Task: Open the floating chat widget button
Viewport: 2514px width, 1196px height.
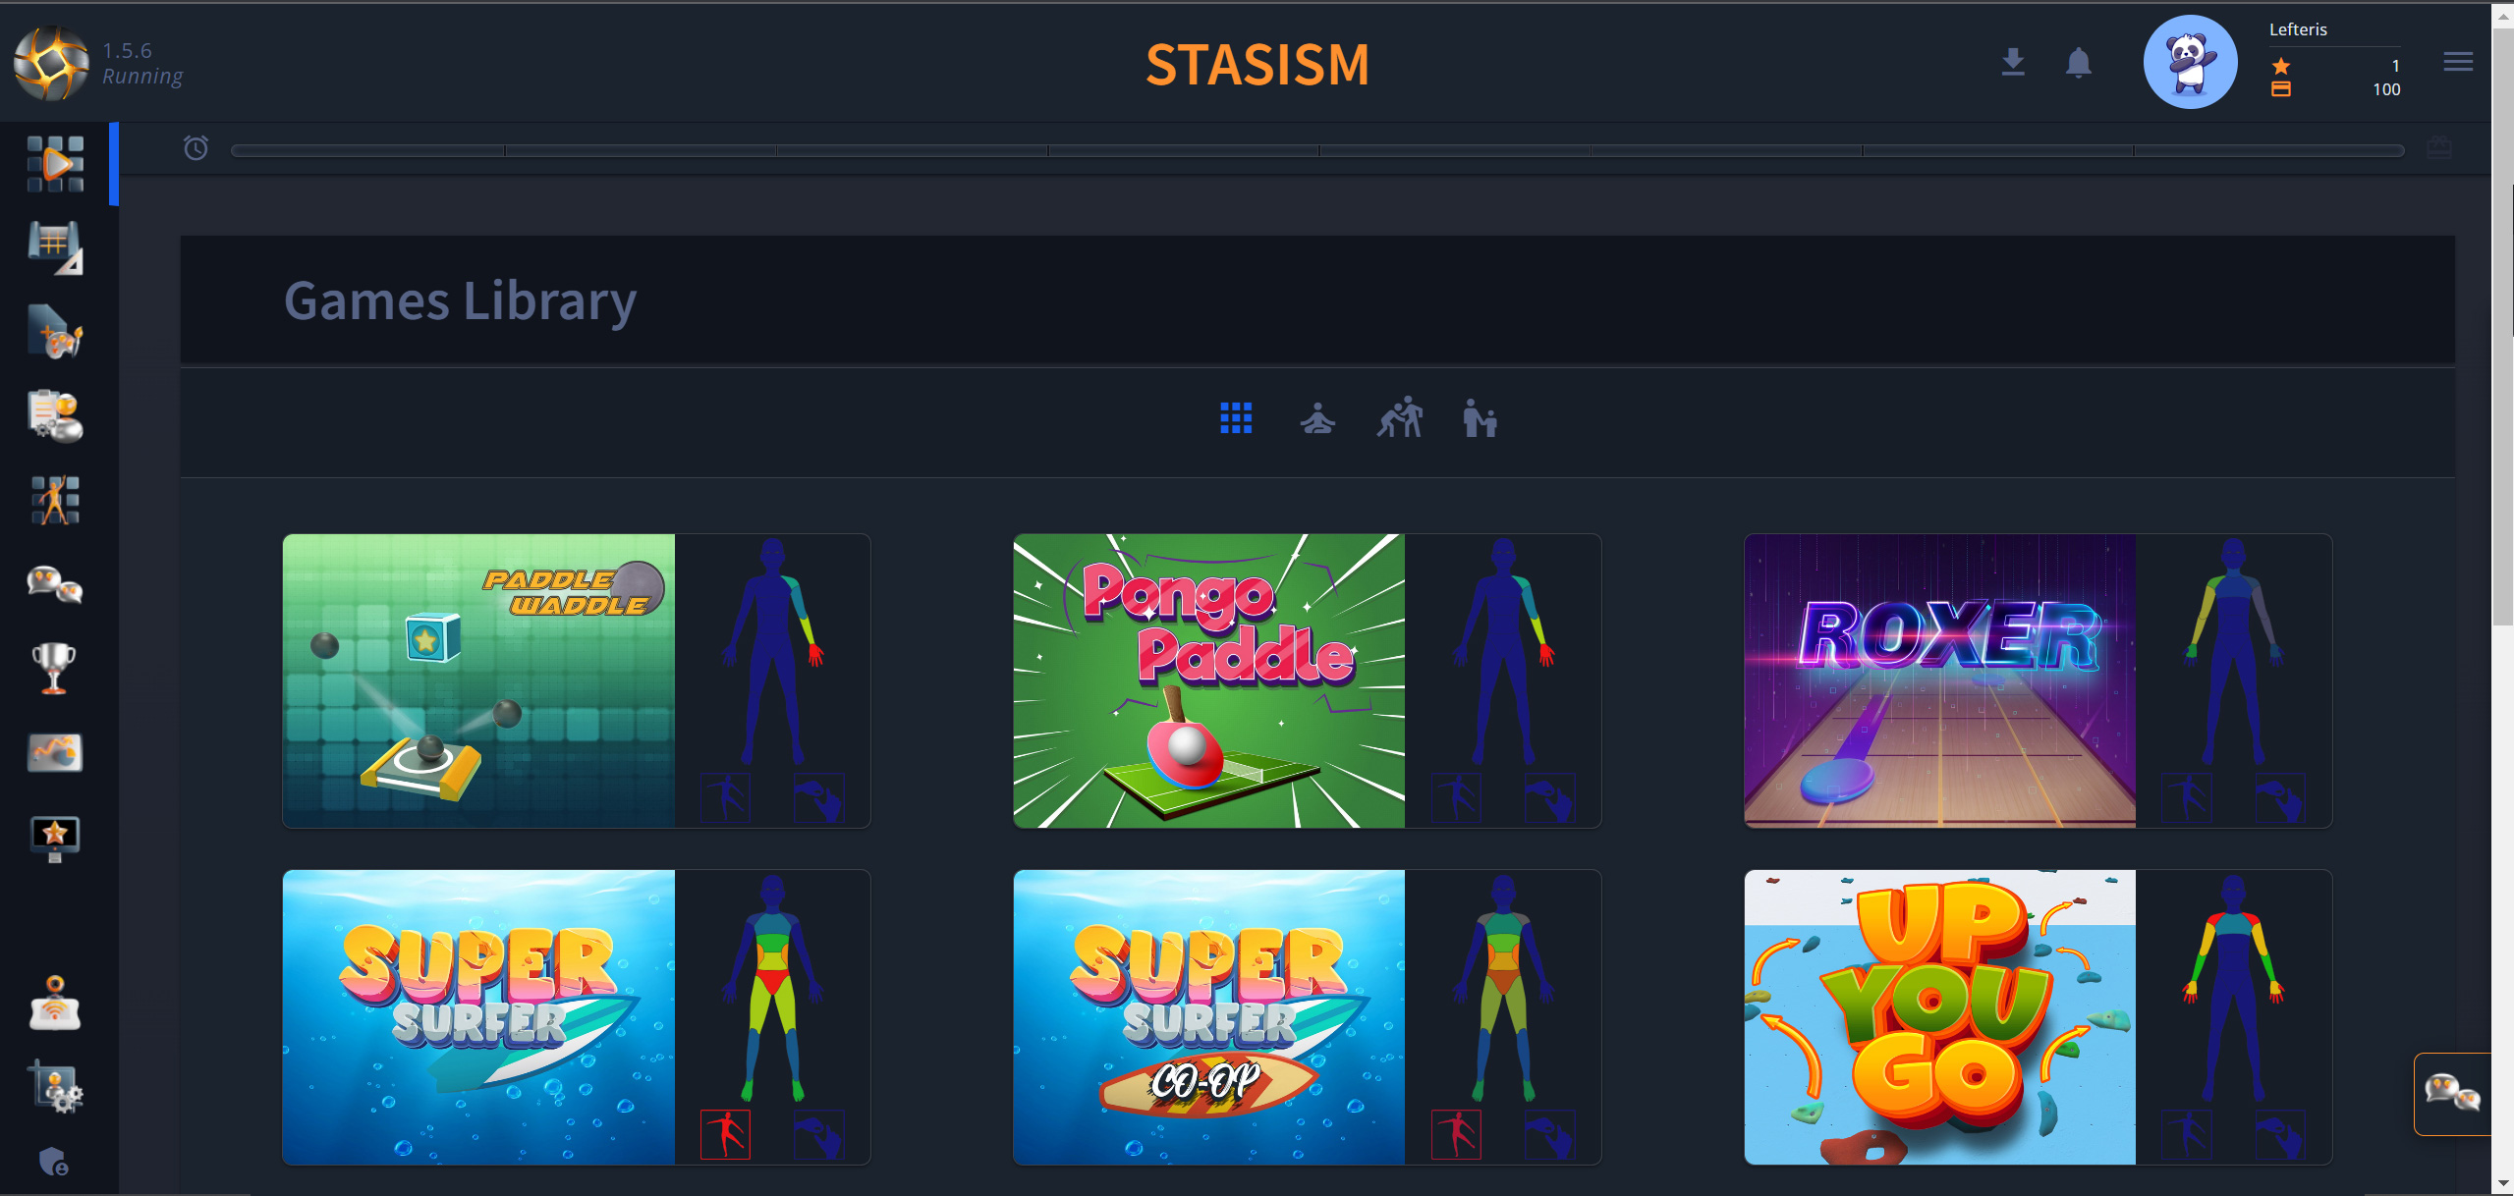Action: click(x=2453, y=1093)
